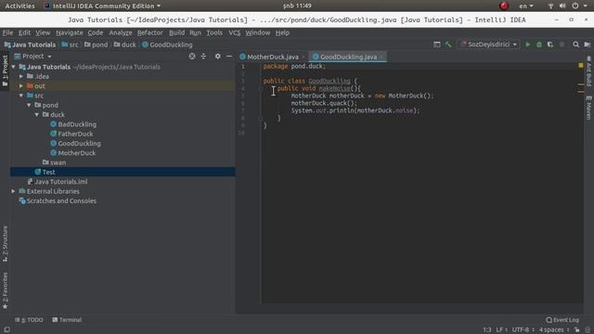Open the en keyboard language menu
This screenshot has height=334, width=594.
pos(526,6)
